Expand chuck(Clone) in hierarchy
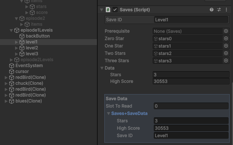Viewport: 233px width, 145px height. tap(6, 83)
